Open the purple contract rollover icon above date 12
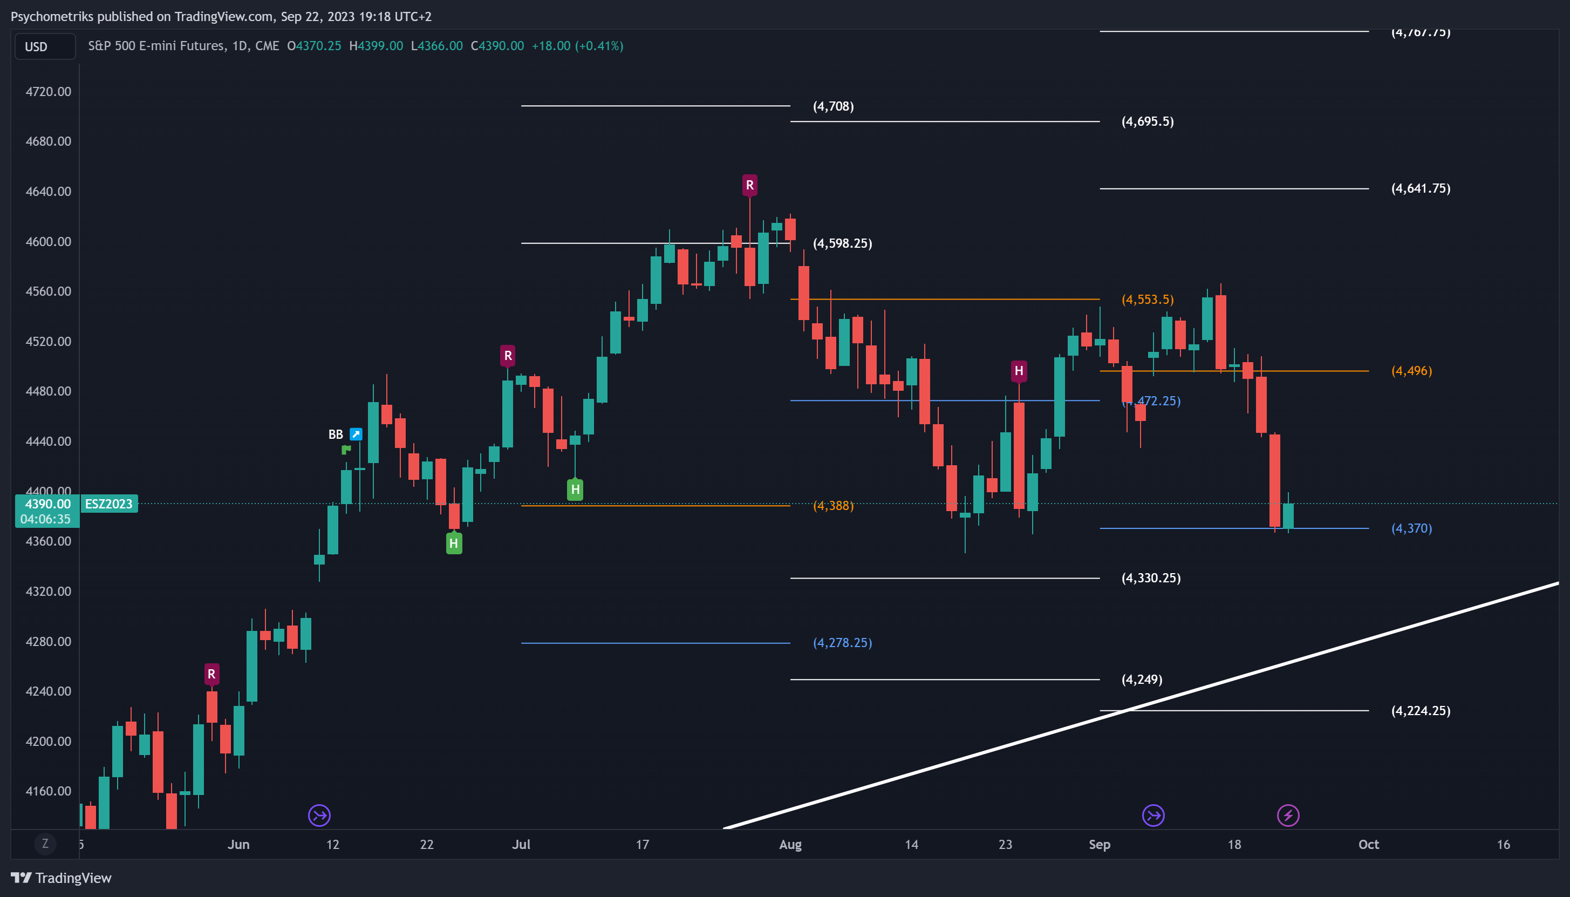 [319, 816]
